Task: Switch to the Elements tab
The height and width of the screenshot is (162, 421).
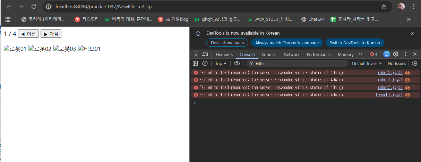Action: pos(224,54)
